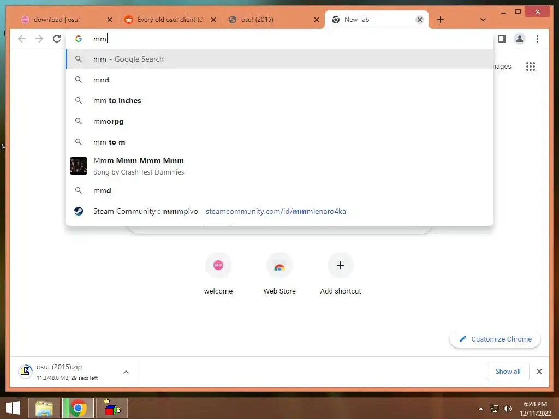Open Steam Community mmmpivo suggestion
Viewport: 559px width, 419px height.
pyautogui.click(x=279, y=211)
